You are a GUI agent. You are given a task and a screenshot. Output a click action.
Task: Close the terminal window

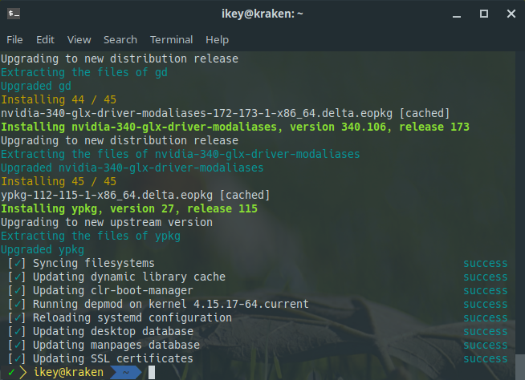point(511,14)
